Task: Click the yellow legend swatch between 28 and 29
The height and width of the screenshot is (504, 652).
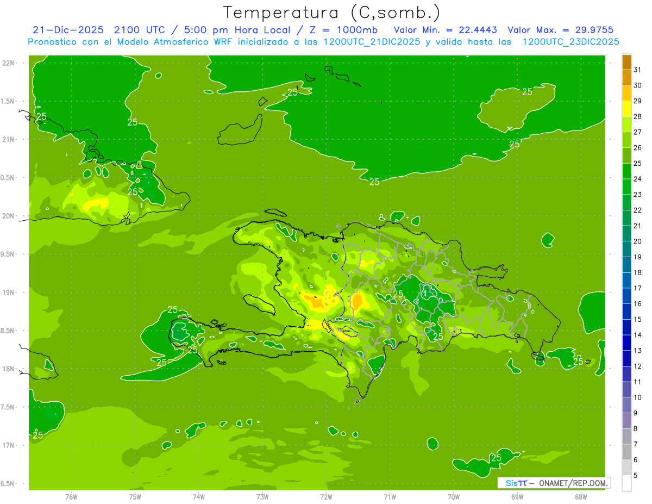Action: (x=626, y=109)
